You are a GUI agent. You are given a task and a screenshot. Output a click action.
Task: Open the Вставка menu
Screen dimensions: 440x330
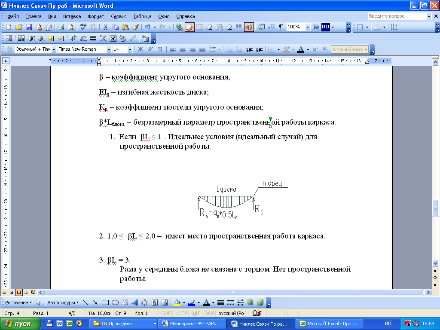(x=72, y=16)
